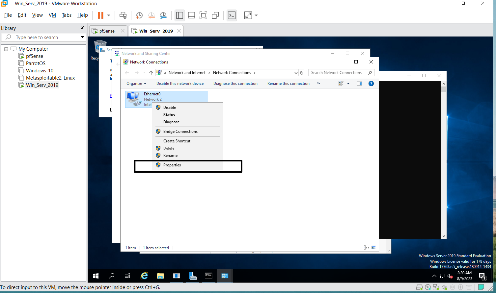This screenshot has height=293, width=496.
Task: Click Disable this network device
Action: pos(180,84)
